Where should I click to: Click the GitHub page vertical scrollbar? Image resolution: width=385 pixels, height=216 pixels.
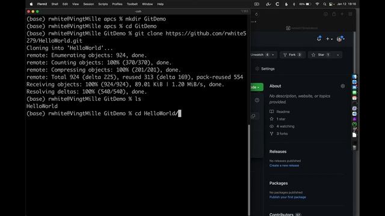coord(354,53)
